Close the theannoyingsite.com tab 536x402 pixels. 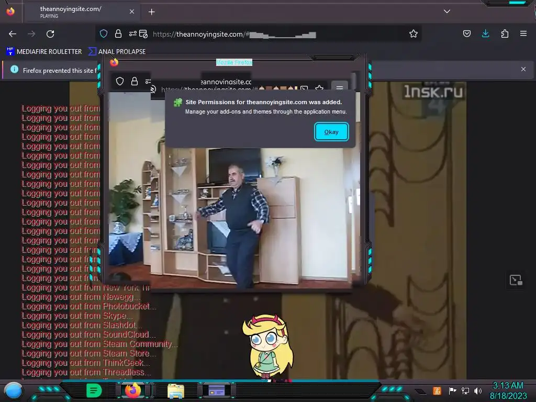(x=131, y=12)
